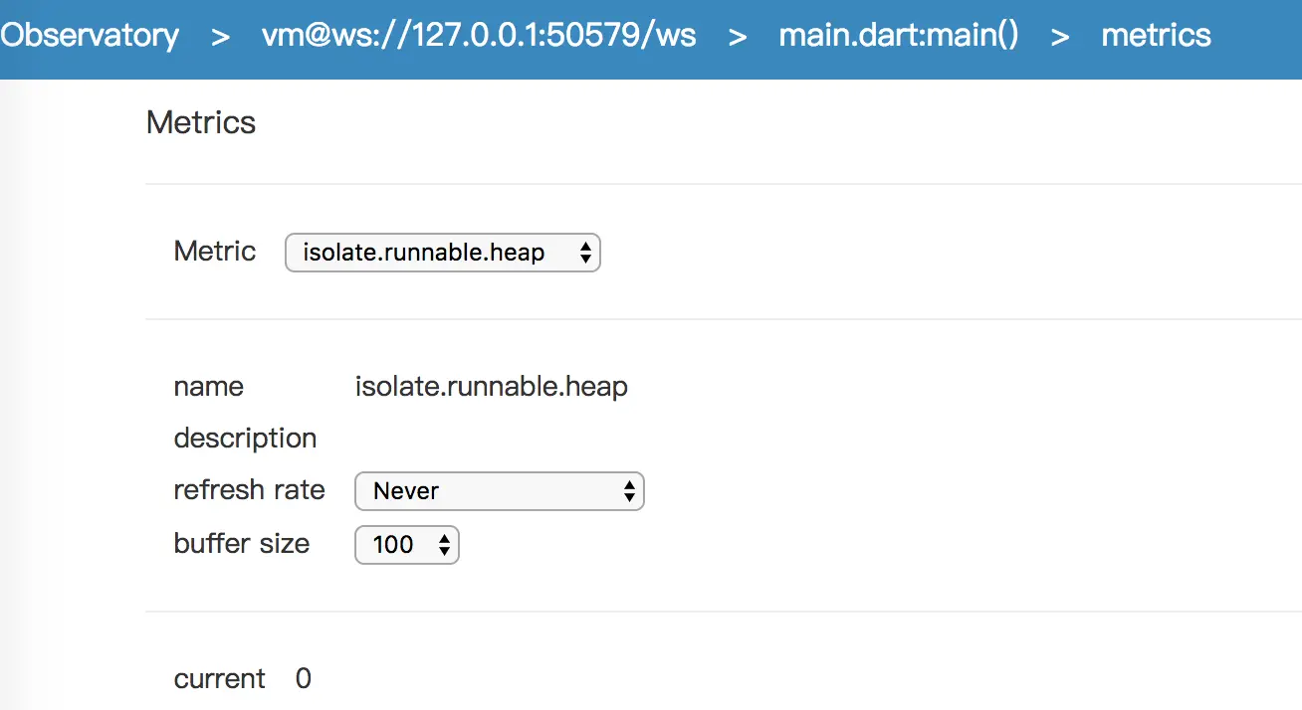Click the buffer size stepper arrows
1302x710 pixels.
[x=444, y=545]
